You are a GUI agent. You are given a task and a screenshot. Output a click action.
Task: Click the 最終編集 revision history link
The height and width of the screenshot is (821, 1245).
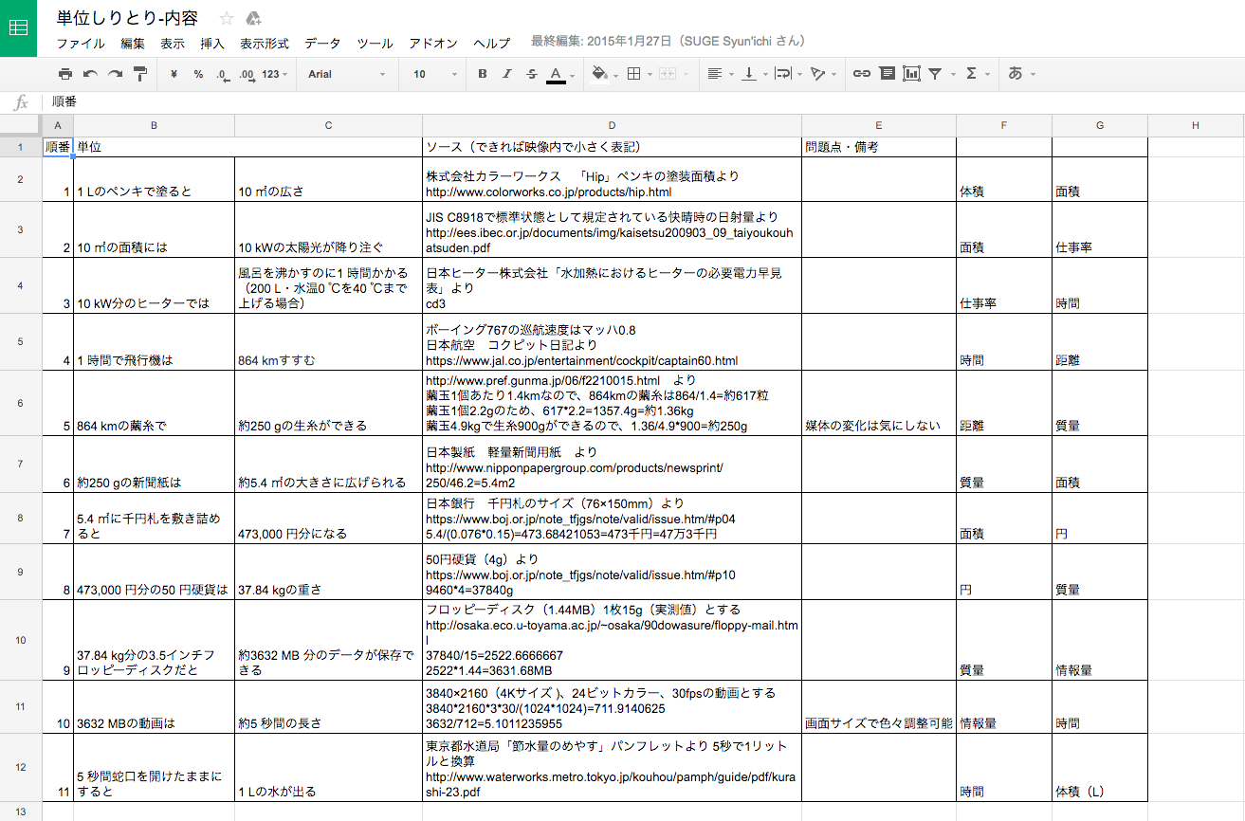[x=668, y=42]
